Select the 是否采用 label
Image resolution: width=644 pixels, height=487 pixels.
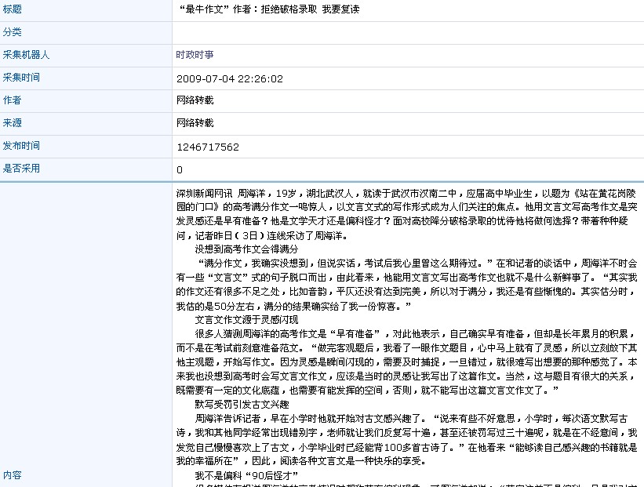pyautogui.click(x=21, y=169)
